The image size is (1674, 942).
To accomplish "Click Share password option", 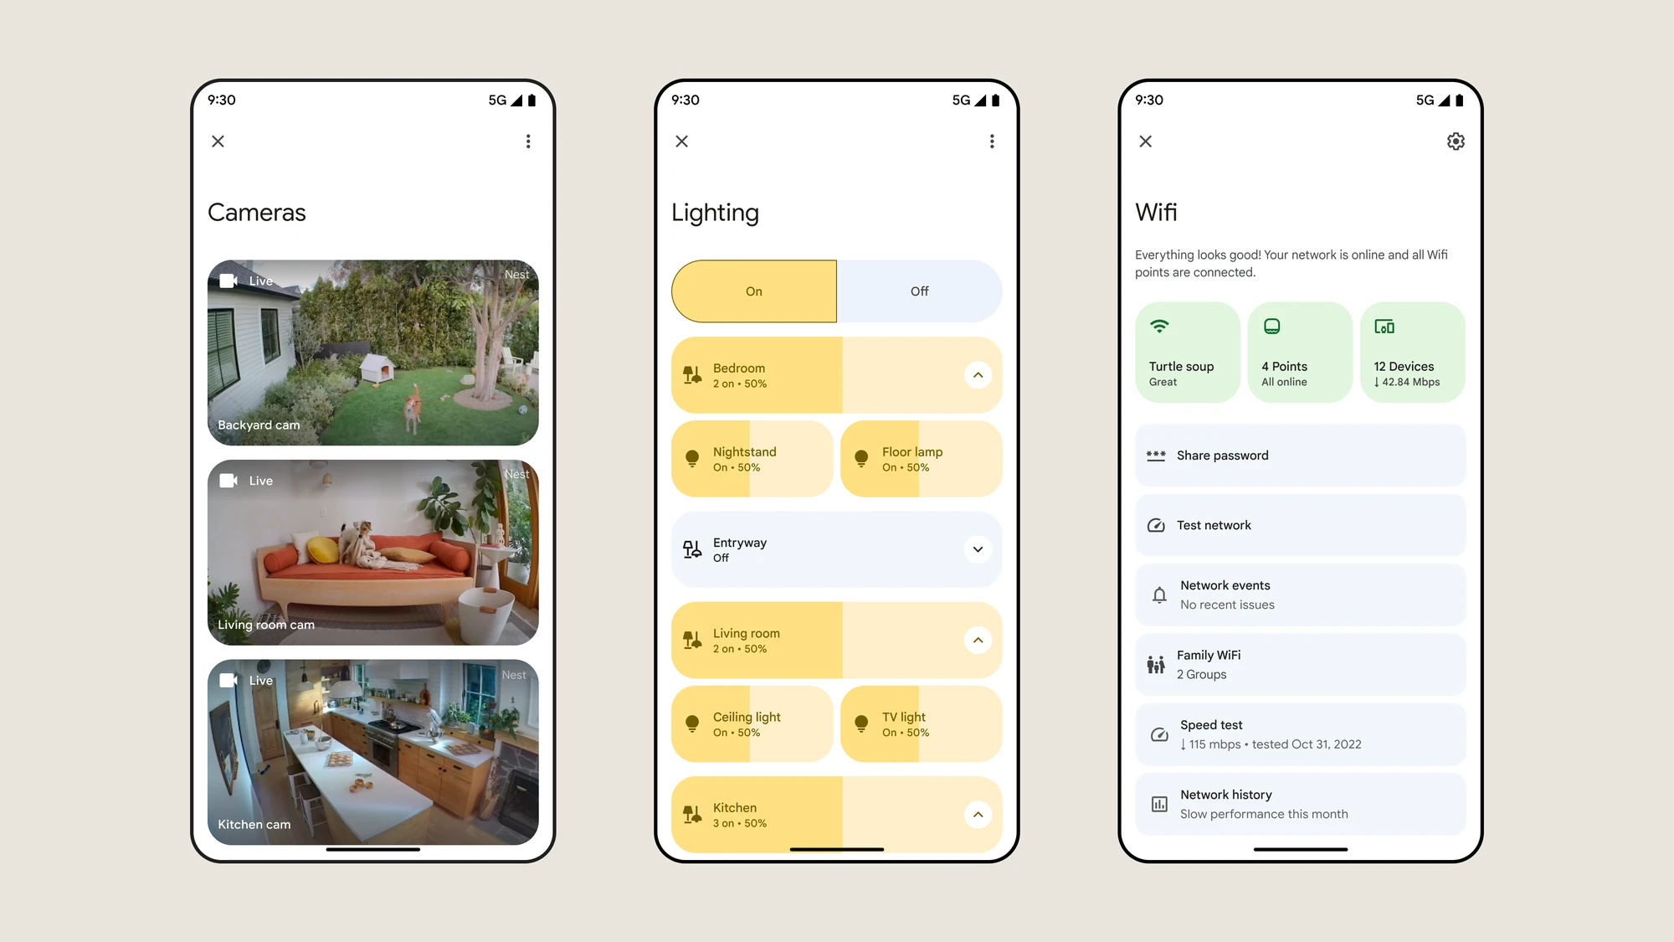I will coord(1299,455).
